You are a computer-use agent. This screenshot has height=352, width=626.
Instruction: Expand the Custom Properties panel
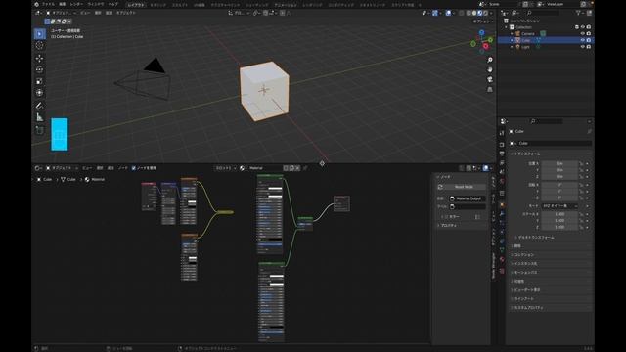527,308
